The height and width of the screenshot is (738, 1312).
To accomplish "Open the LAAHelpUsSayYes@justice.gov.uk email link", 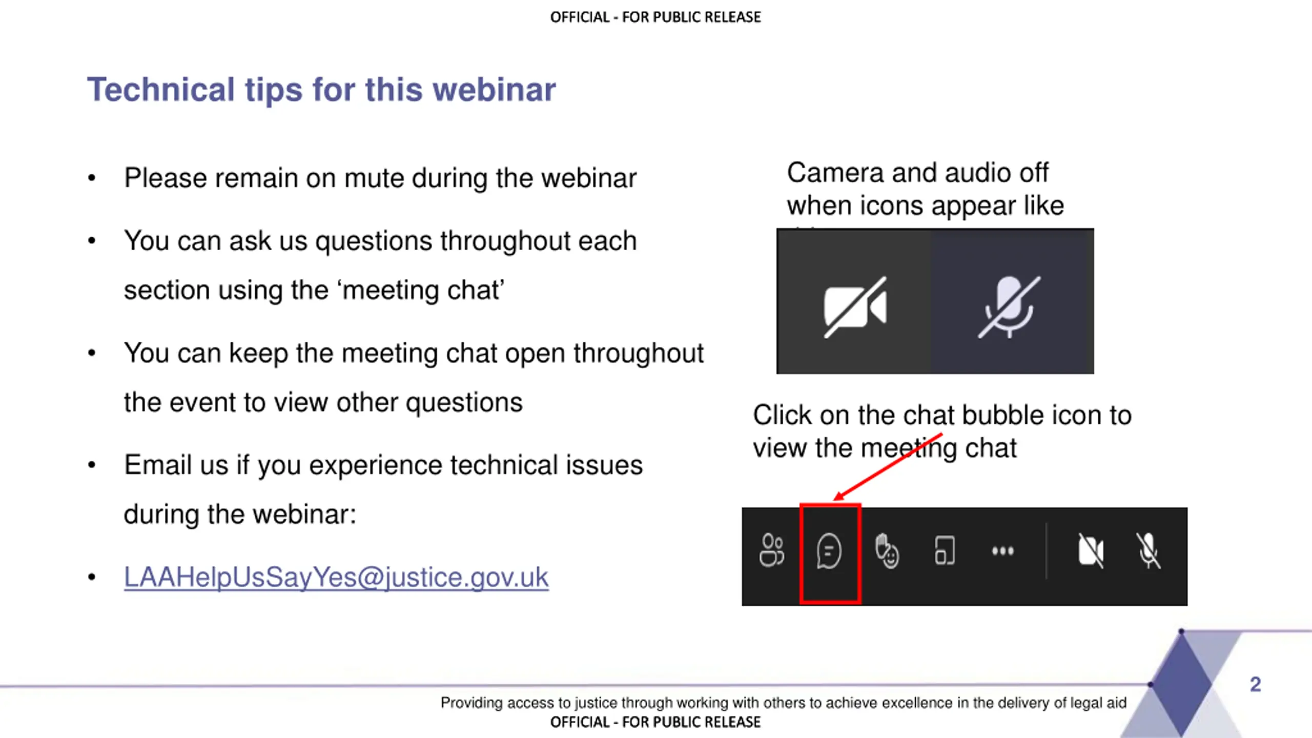I will coord(336,578).
